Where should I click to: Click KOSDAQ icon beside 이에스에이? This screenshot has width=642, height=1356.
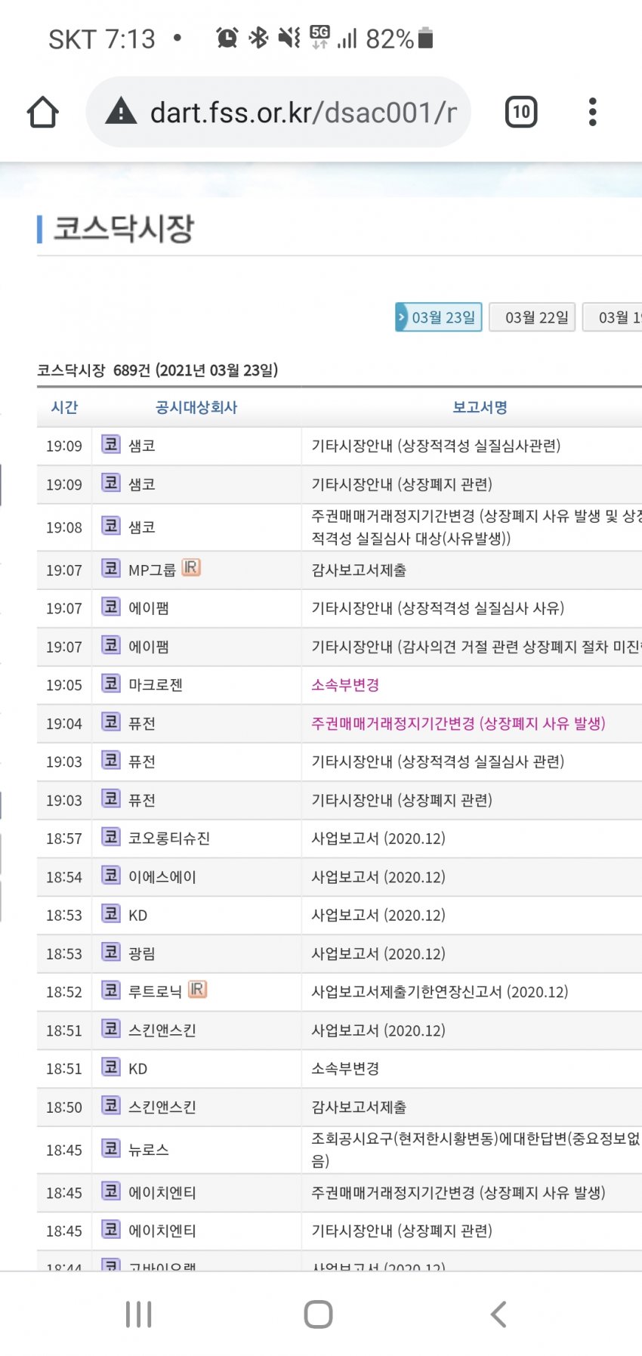click(x=111, y=876)
